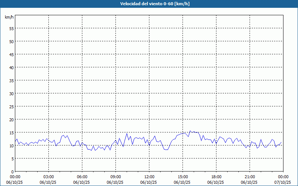Screen dimensions: 298x186
Task: Select the 06:00 time marker
Action: pos(82,177)
